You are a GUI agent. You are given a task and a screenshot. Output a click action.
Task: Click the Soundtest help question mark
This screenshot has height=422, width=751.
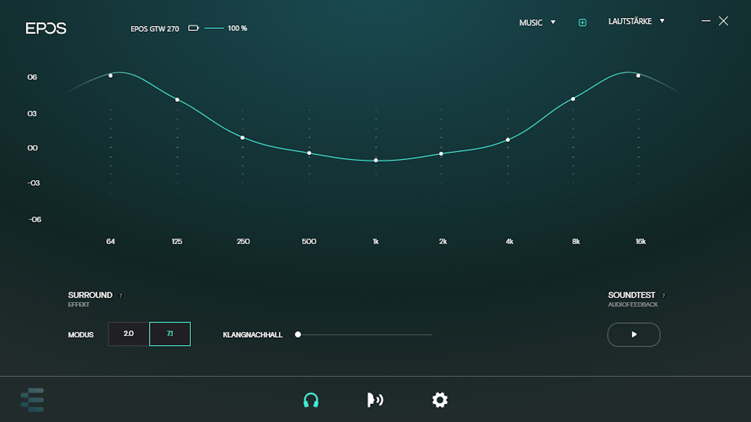pyautogui.click(x=663, y=296)
